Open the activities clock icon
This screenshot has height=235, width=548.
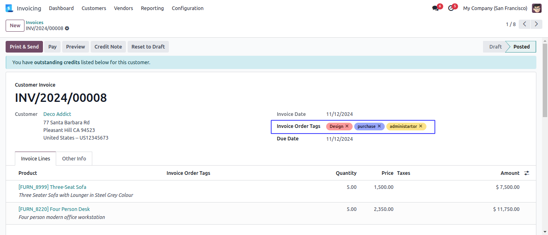tap(451, 8)
